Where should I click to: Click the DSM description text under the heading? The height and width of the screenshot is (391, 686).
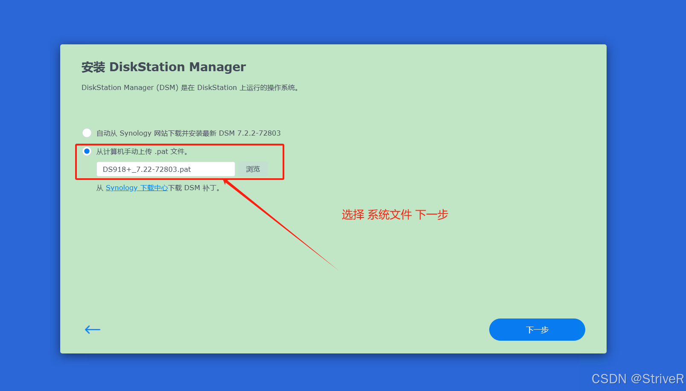click(190, 87)
